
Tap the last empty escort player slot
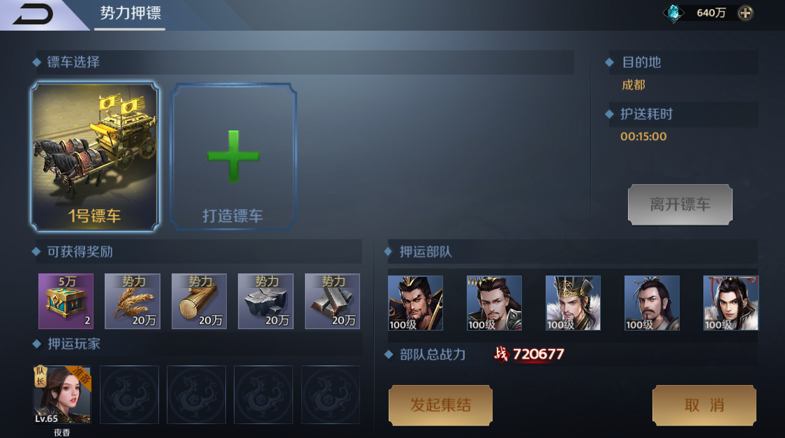pyautogui.click(x=331, y=395)
